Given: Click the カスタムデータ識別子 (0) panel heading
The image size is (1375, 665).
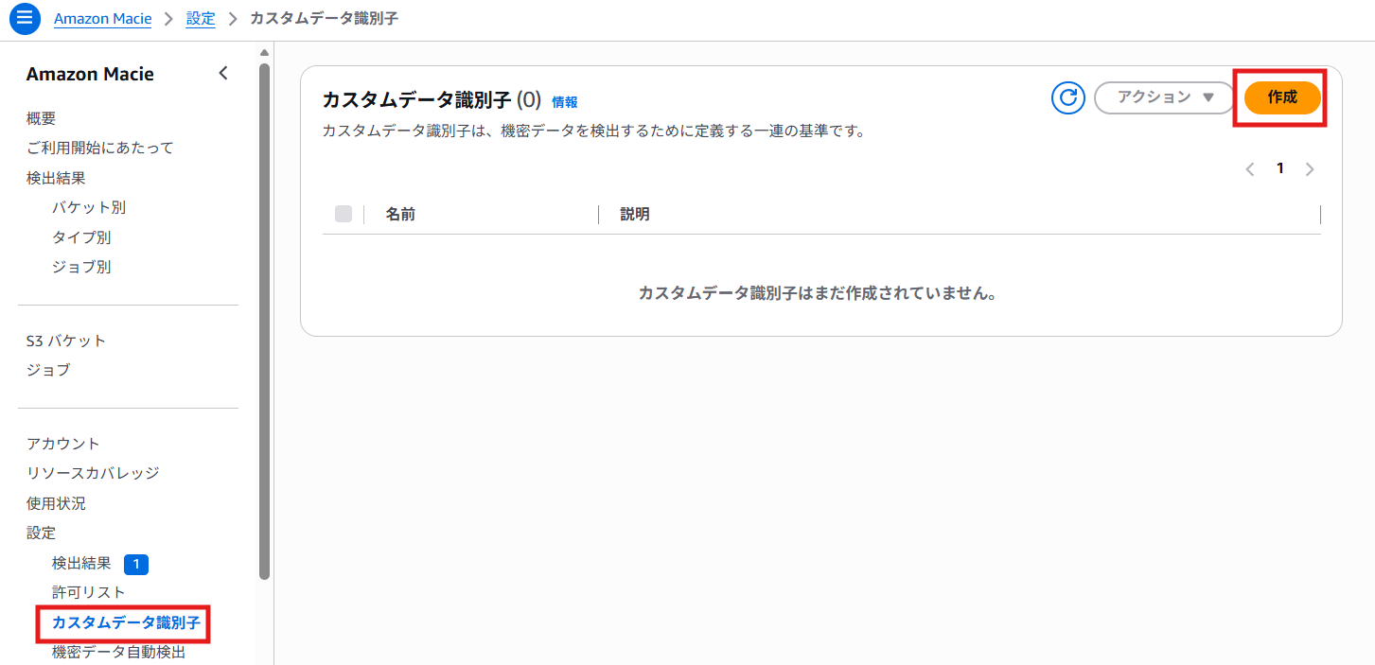Looking at the screenshot, I should pyautogui.click(x=432, y=100).
